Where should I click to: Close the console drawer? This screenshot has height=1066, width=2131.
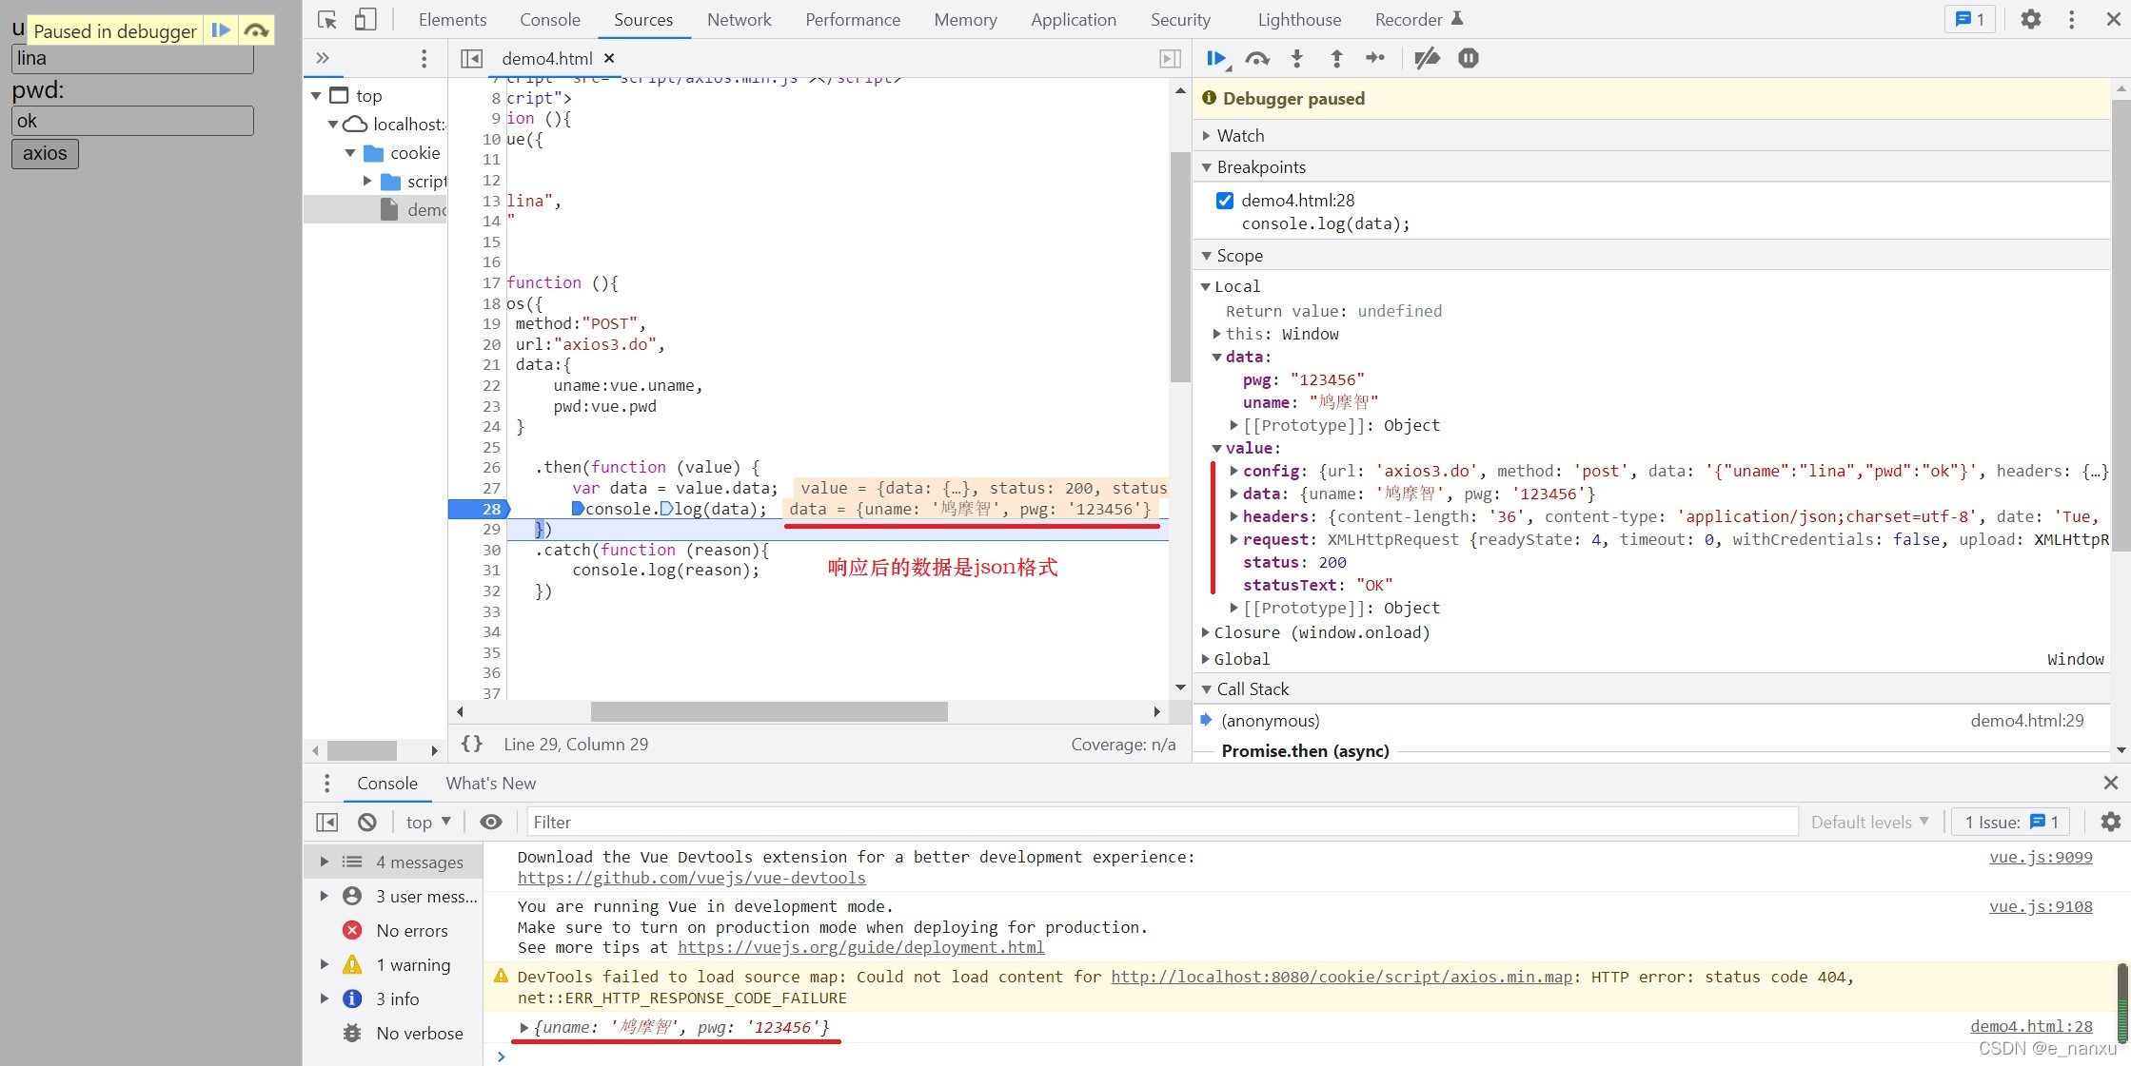pos(2110,783)
